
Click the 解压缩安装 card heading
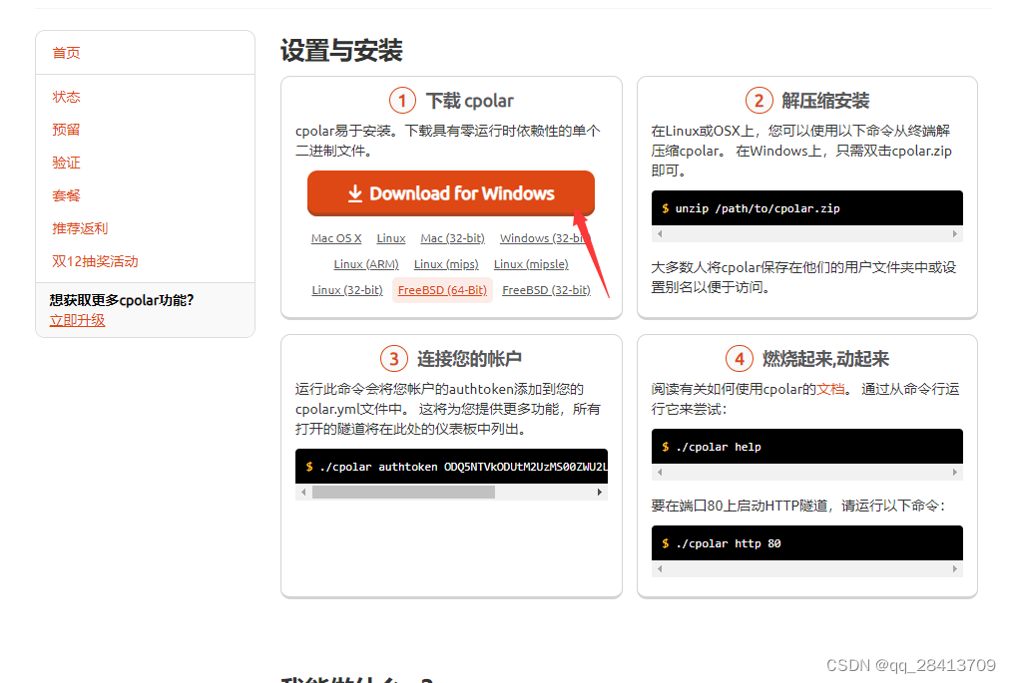(x=825, y=101)
